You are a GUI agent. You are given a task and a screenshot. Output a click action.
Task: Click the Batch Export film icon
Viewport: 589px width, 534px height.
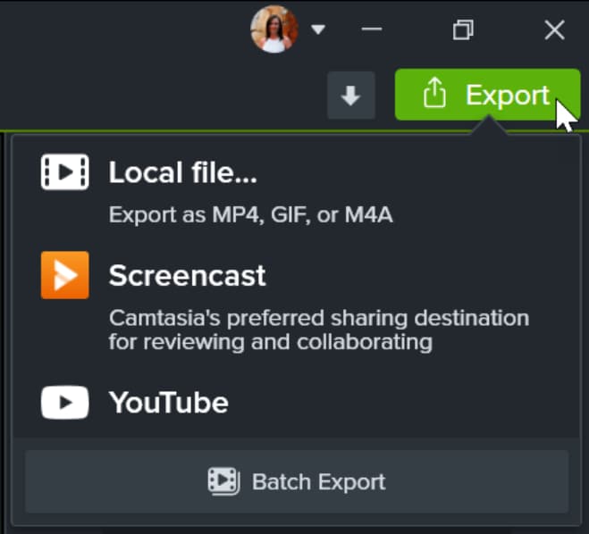pyautogui.click(x=223, y=481)
